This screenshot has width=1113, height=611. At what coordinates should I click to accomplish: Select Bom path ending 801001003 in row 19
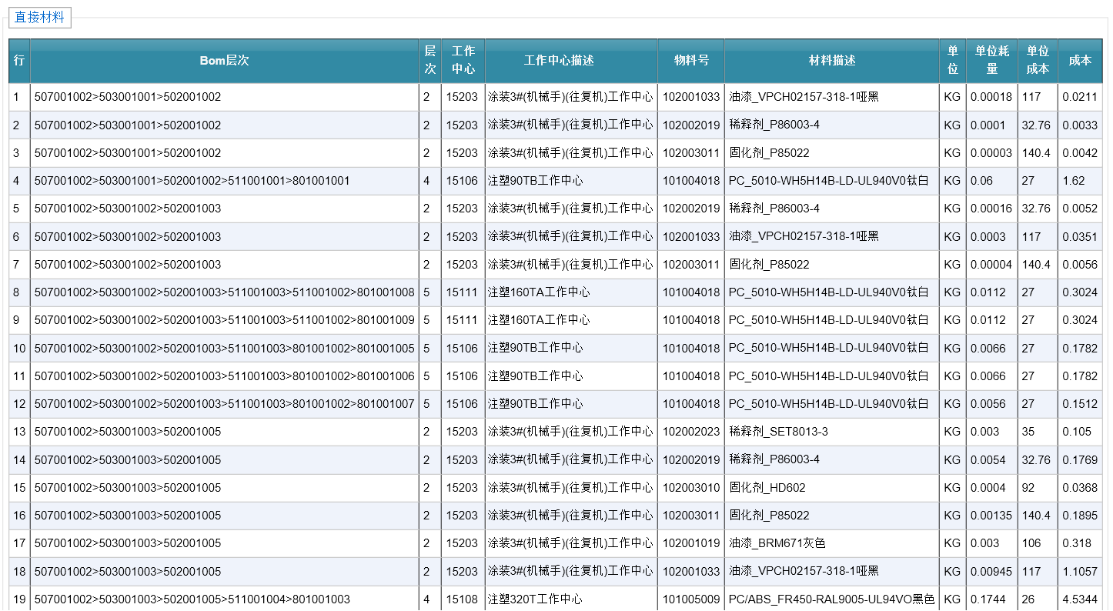[192, 599]
